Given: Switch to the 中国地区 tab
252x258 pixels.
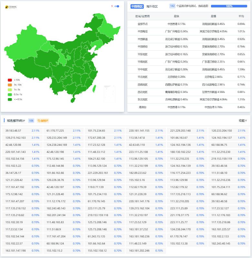Looking at the screenshot, I should click(x=137, y=6).
